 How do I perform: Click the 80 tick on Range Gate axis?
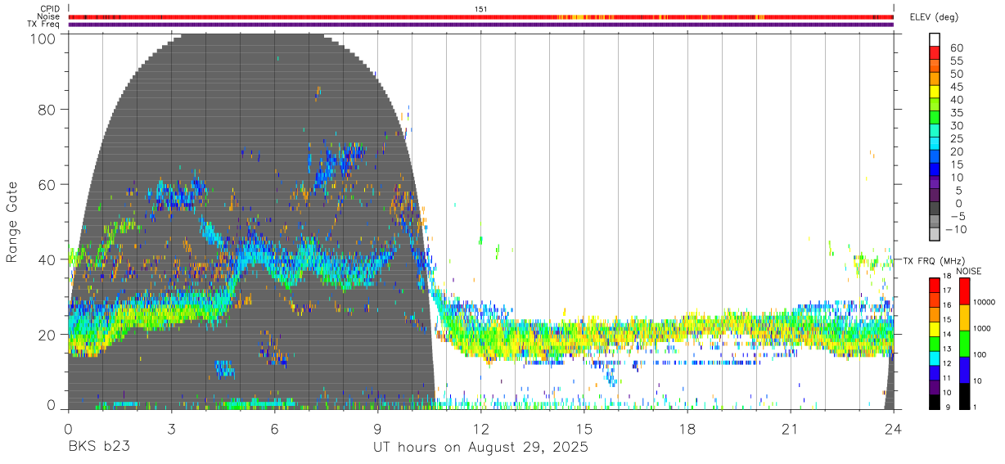47,109
